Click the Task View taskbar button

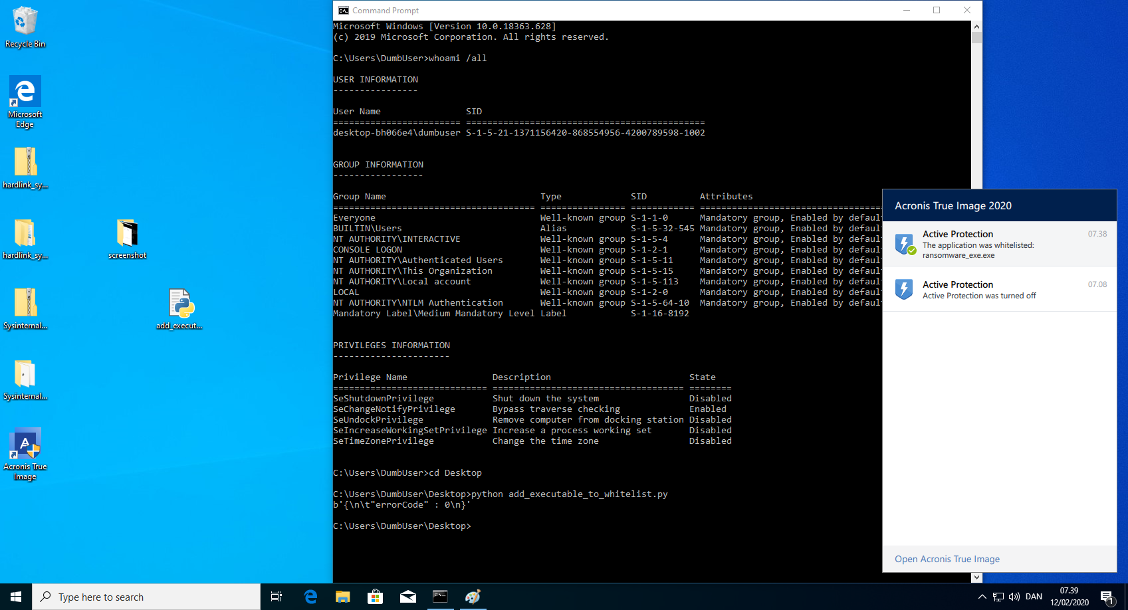click(277, 597)
